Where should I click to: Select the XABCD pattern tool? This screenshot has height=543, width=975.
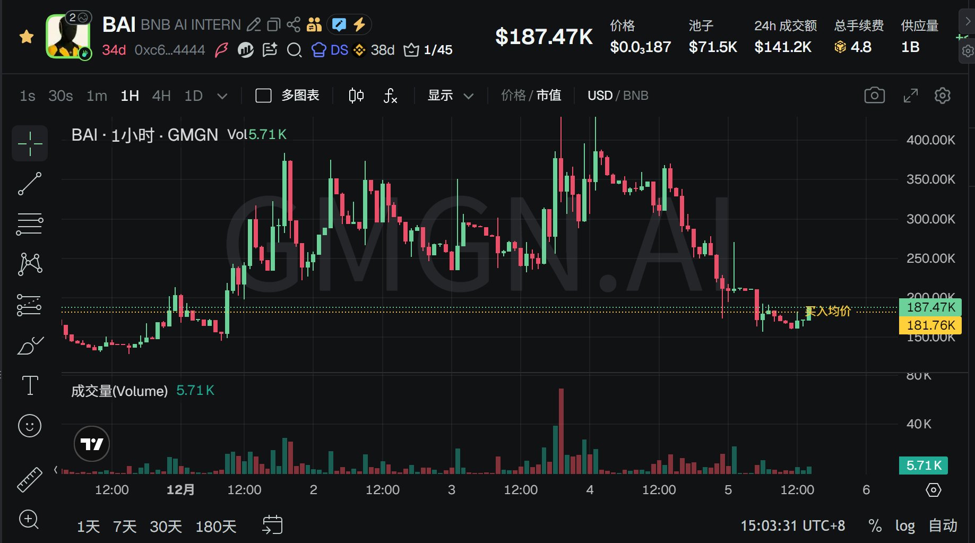30,264
